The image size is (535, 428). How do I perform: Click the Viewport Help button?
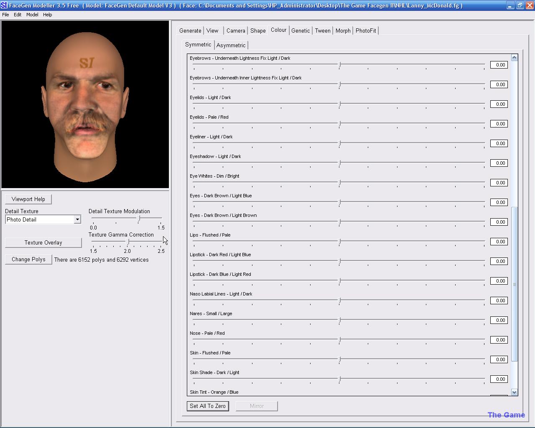(x=28, y=199)
